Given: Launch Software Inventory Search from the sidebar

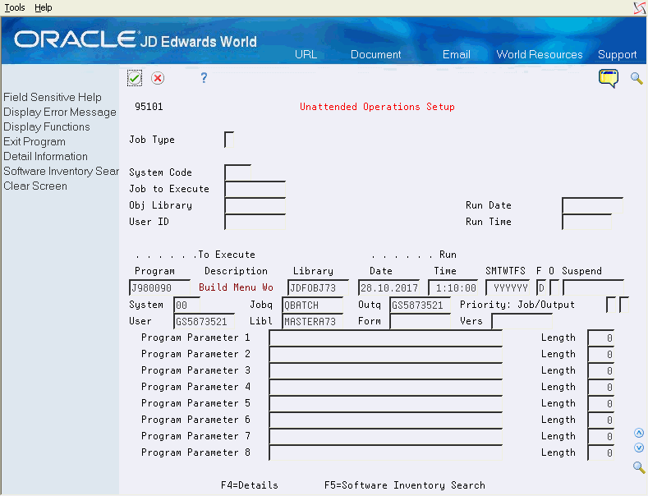Looking at the screenshot, I should coord(61,171).
